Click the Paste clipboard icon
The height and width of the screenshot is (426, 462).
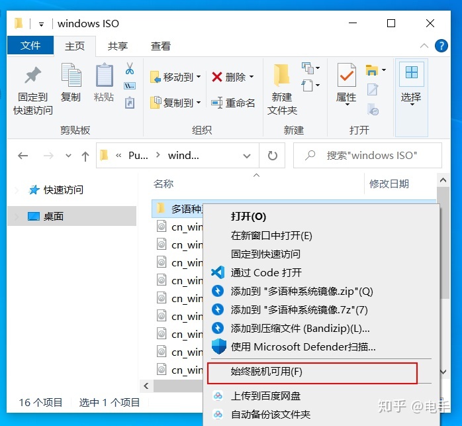pos(105,75)
